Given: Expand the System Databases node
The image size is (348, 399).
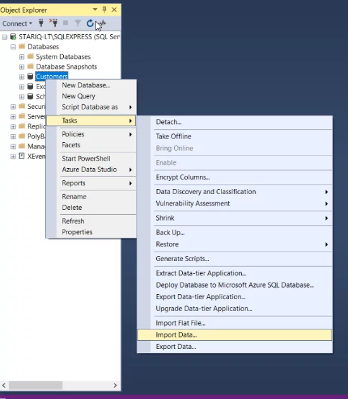Looking at the screenshot, I should point(22,57).
